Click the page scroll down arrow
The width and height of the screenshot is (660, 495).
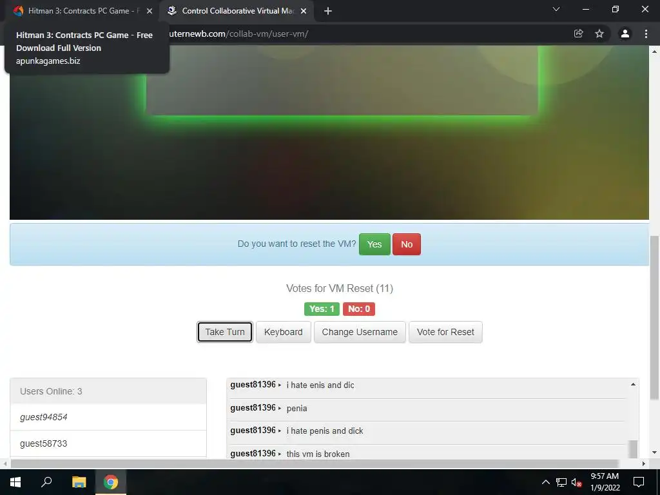pos(654,452)
